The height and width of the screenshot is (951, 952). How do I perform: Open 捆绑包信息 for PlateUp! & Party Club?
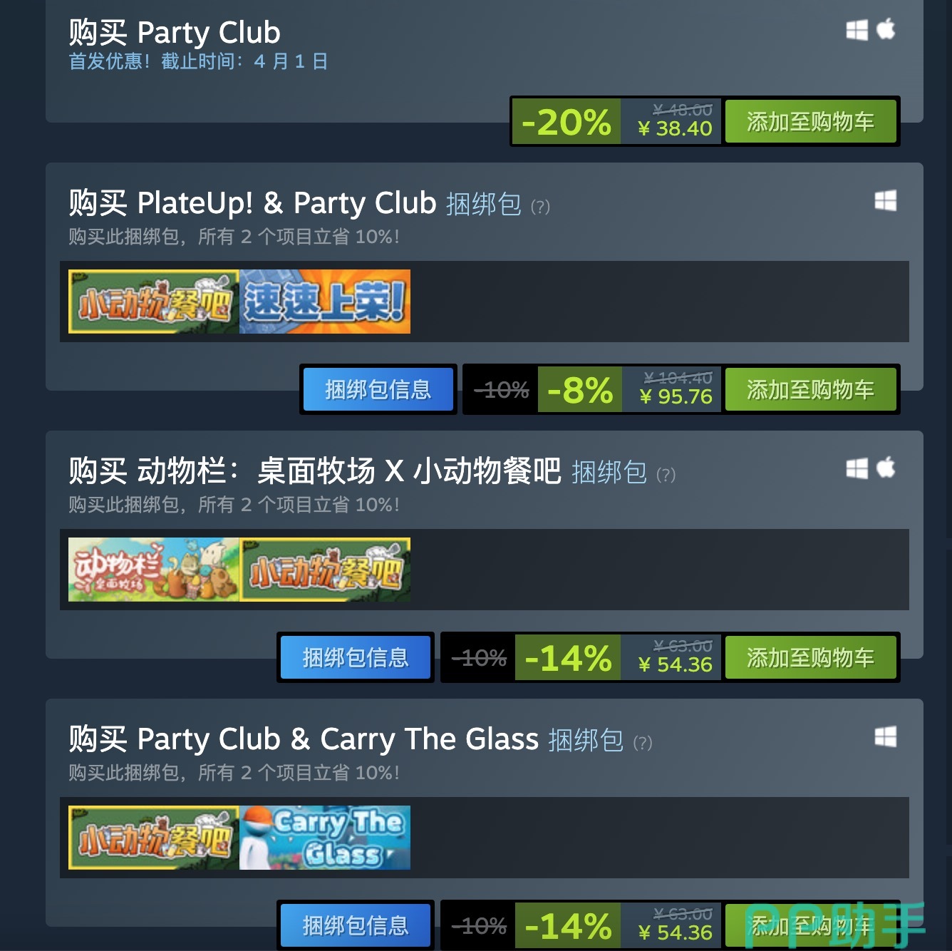(x=378, y=389)
